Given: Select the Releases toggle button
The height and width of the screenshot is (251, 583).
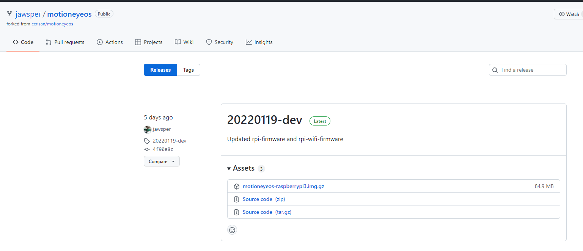Looking at the screenshot, I should 160,70.
